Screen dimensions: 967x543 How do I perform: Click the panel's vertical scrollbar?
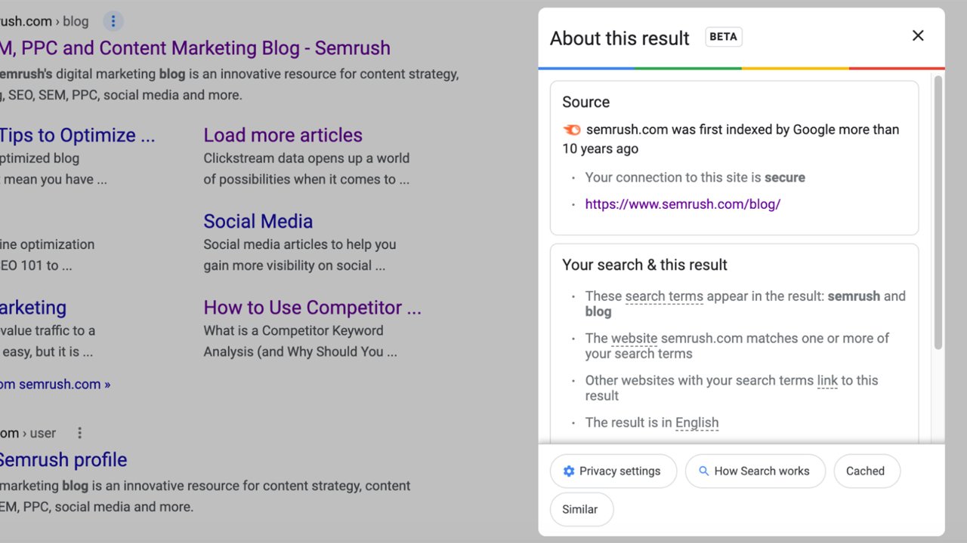point(938,211)
